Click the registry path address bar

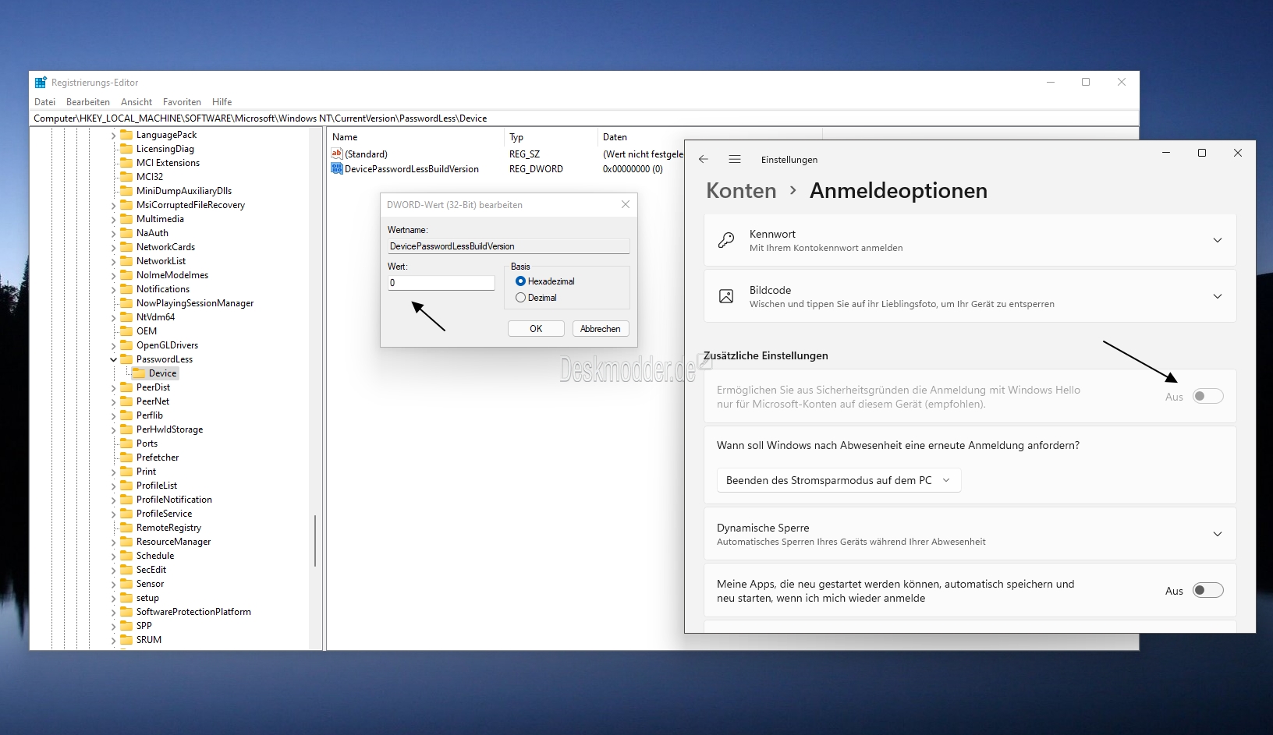coord(585,118)
